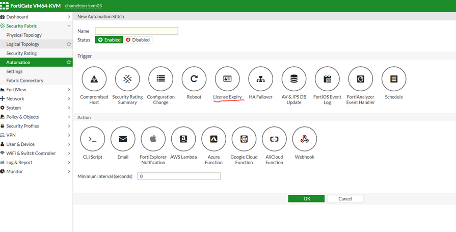Image resolution: width=456 pixels, height=232 pixels.
Task: Select the Security Rating Summary trigger icon
Action: point(127,79)
